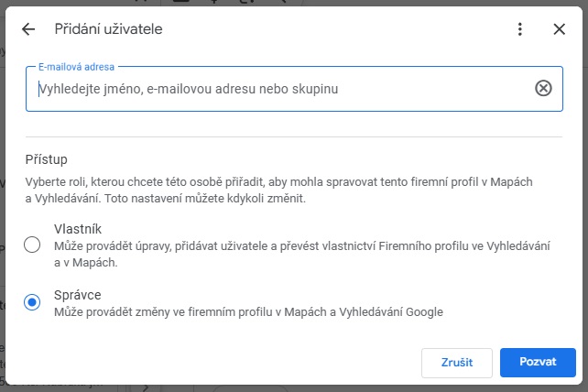Clear the e-mail field with the circled X
This screenshot has height=392, width=588.
[543, 88]
